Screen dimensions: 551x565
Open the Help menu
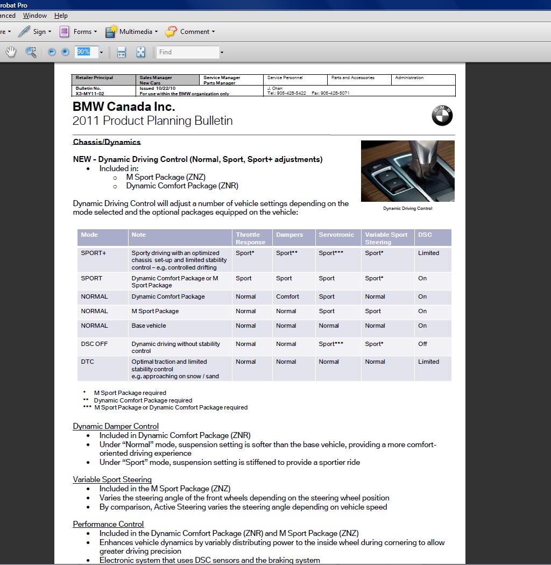tap(61, 16)
